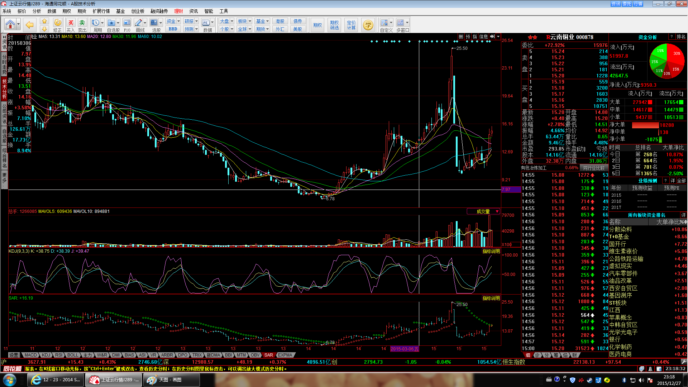Expand the 基金 toolbar dropdown

pos(267,21)
